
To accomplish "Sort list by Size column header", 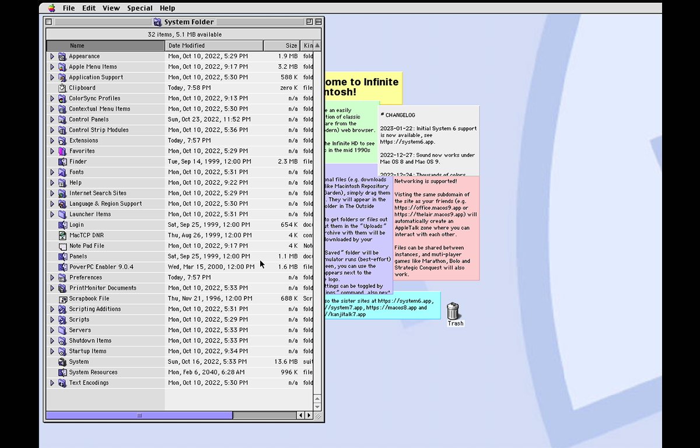I will click(x=282, y=45).
